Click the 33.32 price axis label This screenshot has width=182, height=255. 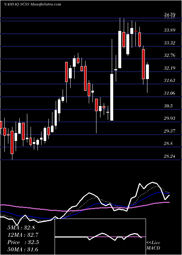pos(170,43)
